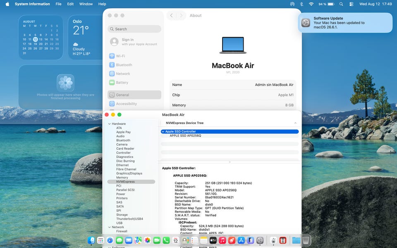
Task: Select NVMExpress in Hardware list
Action: pyautogui.click(x=131, y=182)
